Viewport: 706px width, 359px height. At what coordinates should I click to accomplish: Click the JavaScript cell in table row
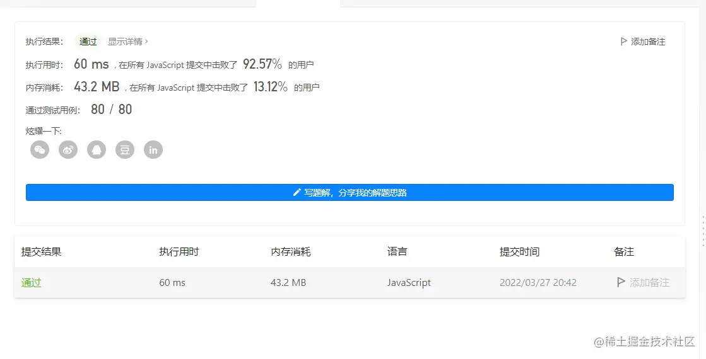pyautogui.click(x=409, y=283)
